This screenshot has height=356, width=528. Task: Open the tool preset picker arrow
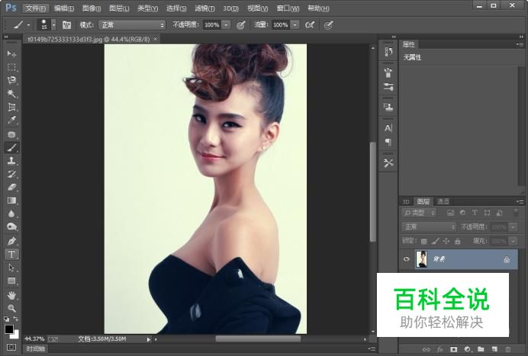[29, 25]
